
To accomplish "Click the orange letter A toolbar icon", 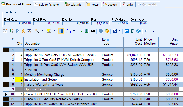I will point(23,31).
